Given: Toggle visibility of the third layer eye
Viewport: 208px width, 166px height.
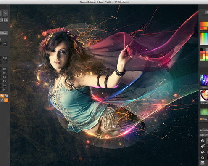Looking at the screenshot, I should click(x=203, y=152).
